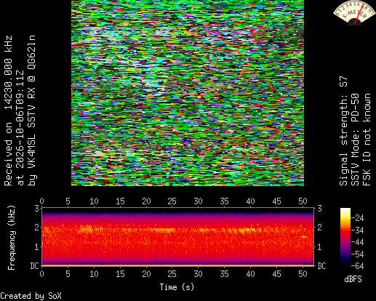Click the 'Time (s)' axis label
The image size is (376, 301).
point(177,287)
